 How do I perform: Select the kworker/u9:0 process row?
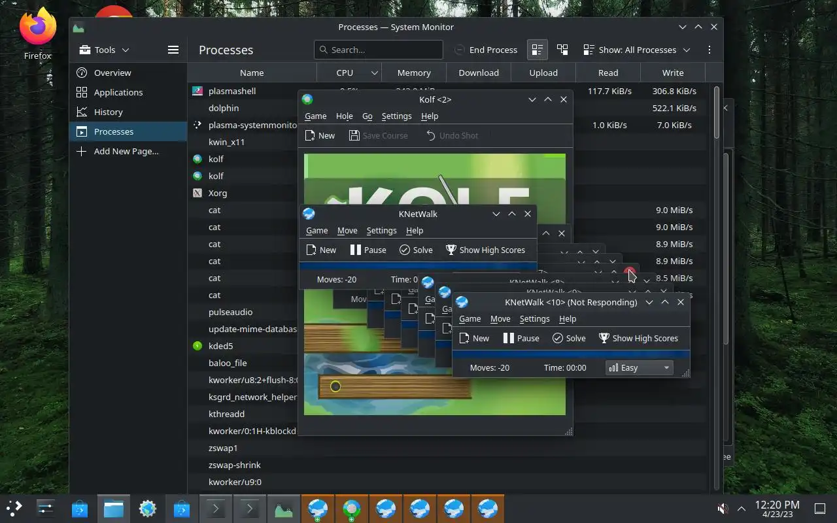tap(448, 482)
